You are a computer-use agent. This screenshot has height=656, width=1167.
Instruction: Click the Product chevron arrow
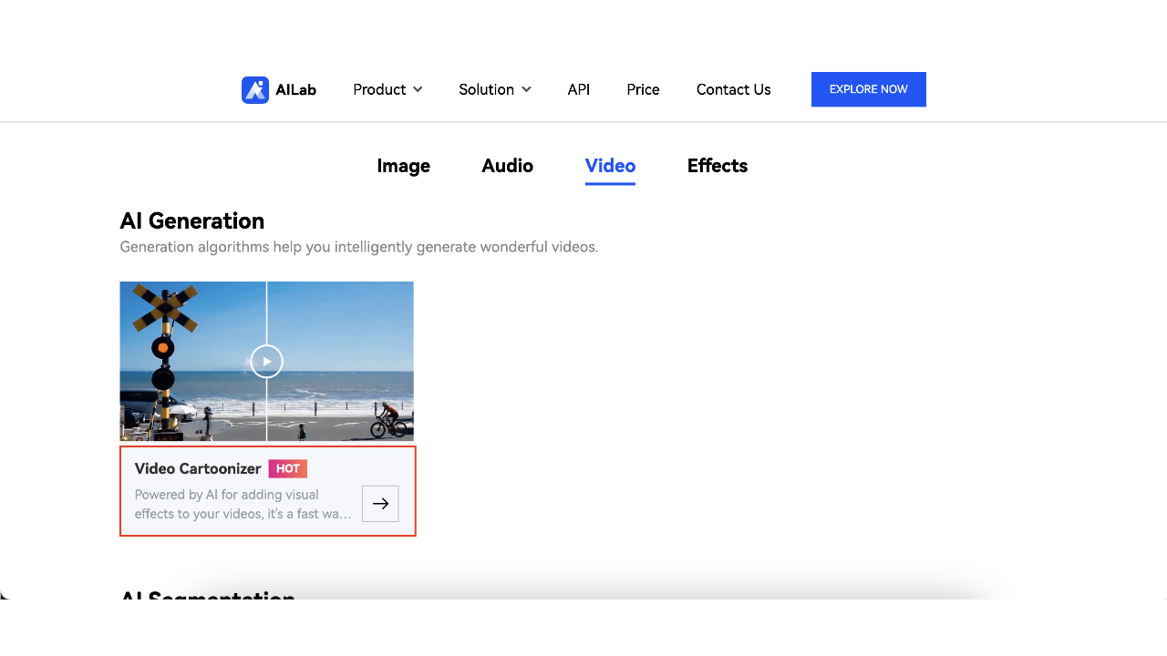pyautogui.click(x=418, y=89)
